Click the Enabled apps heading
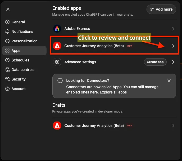This screenshot has width=182, height=161. pos(67,8)
